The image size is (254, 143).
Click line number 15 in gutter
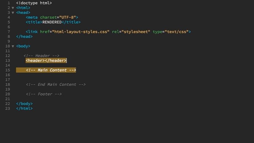click(x=8, y=70)
